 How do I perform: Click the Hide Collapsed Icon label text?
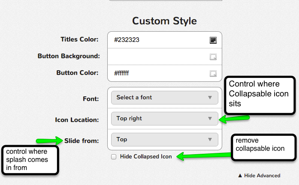(x=146, y=157)
